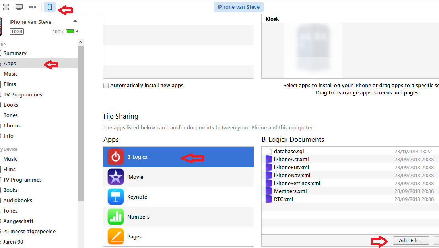Image resolution: width=439 pixels, height=248 pixels.
Task: Click the Kiosk home screen thumbnail
Action: point(313,51)
